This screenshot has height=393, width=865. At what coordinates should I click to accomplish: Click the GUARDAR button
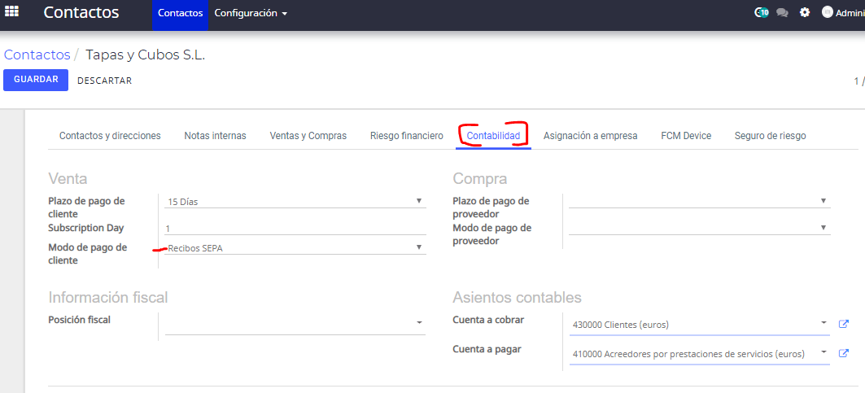point(36,80)
